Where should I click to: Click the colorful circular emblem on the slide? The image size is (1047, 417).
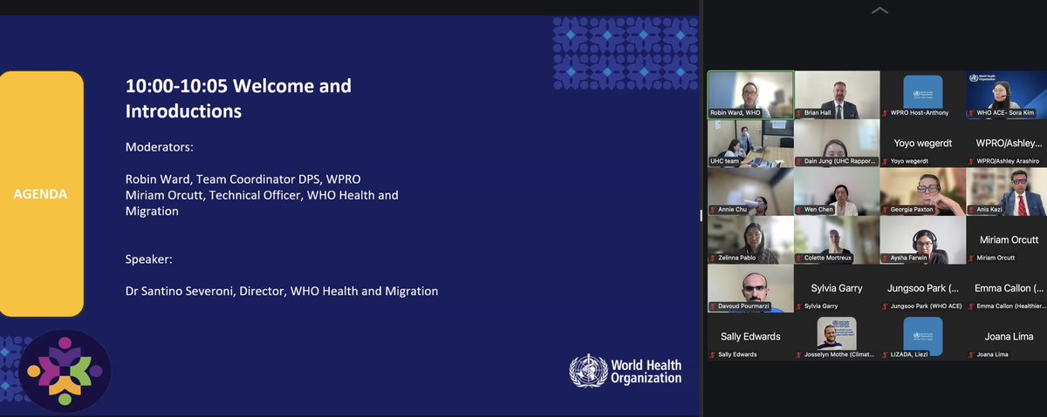coord(65,371)
